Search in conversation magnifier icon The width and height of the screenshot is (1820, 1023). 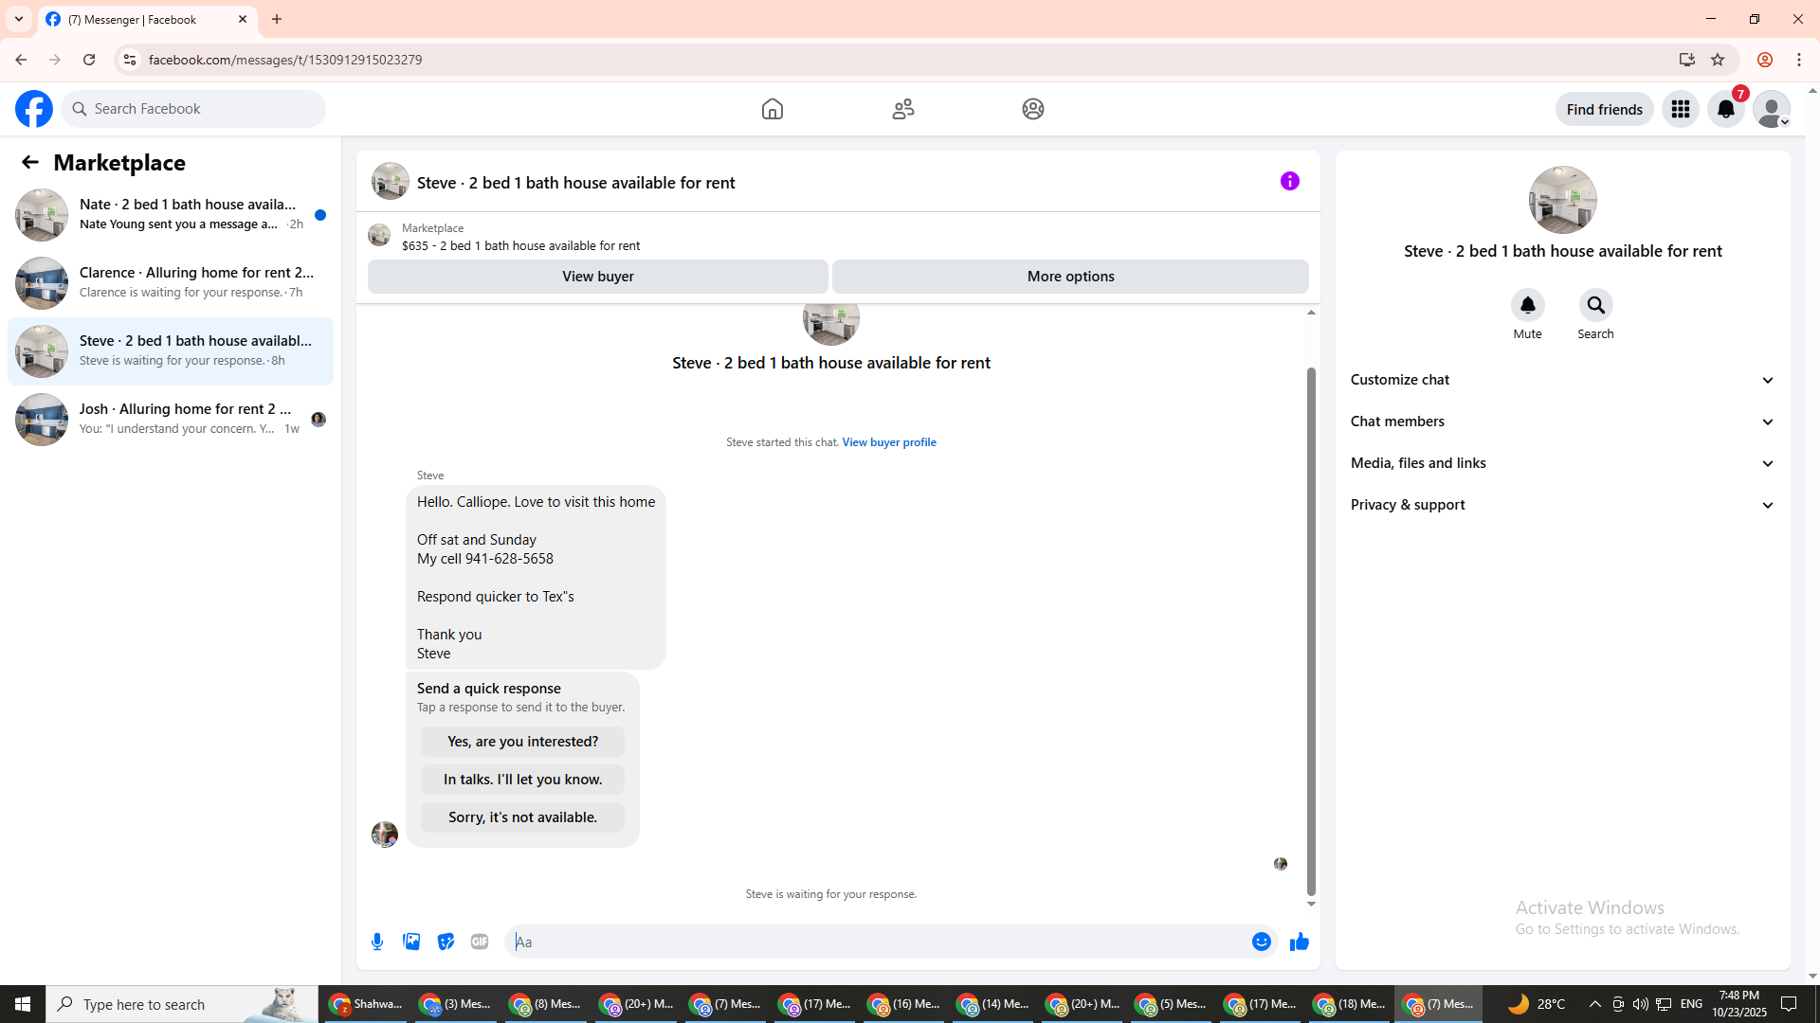pos(1595,306)
